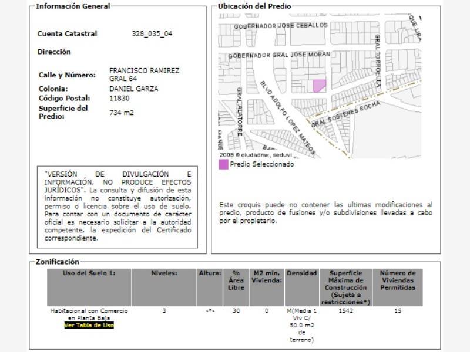Click 'Superficie Máxima de Construcción' column header
Image resolution: width=470 pixels, height=352 pixels.
coord(346,287)
